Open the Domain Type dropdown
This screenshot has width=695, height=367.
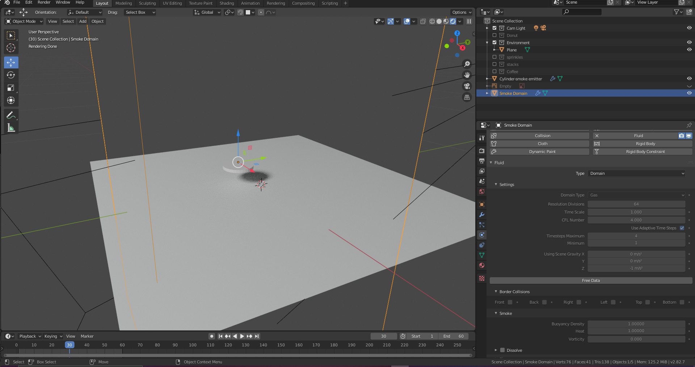(636, 195)
